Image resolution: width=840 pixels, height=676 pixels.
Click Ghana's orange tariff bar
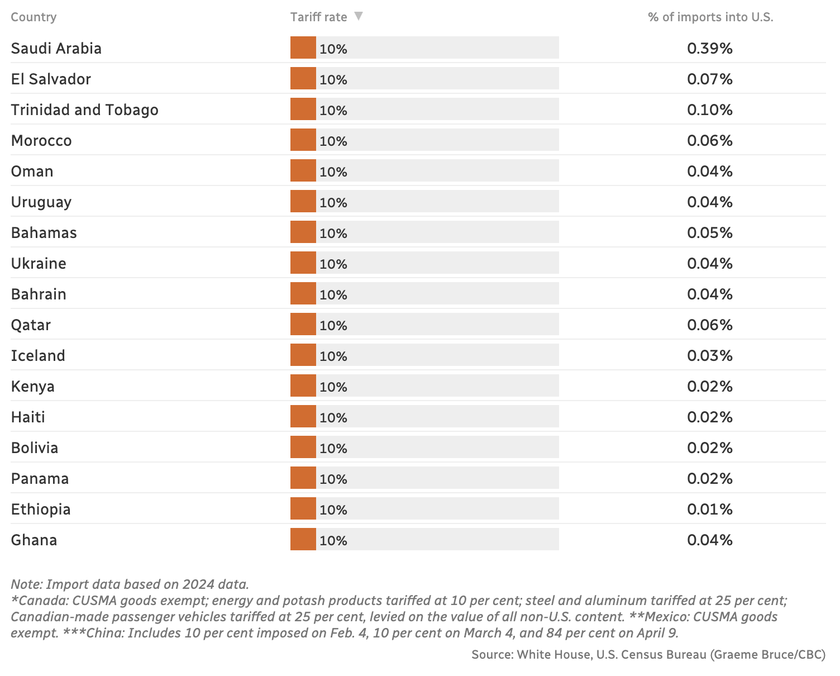(303, 540)
